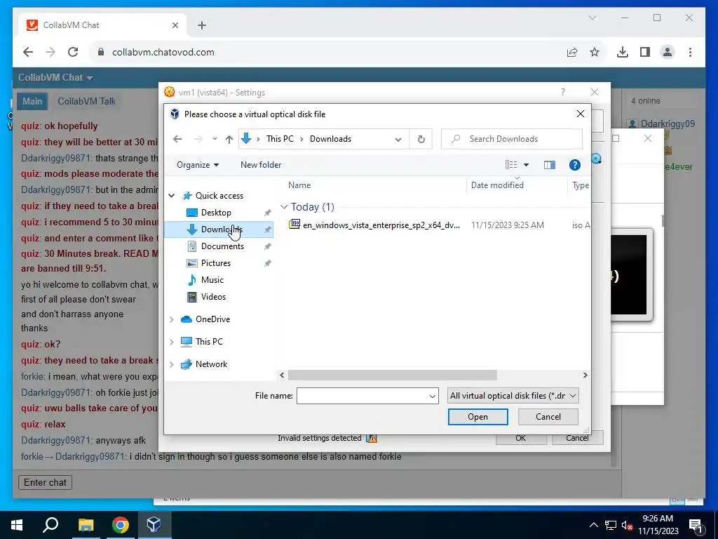The height and width of the screenshot is (539, 718).
Task: Open Chrome three-dot menu
Action: coord(690,52)
